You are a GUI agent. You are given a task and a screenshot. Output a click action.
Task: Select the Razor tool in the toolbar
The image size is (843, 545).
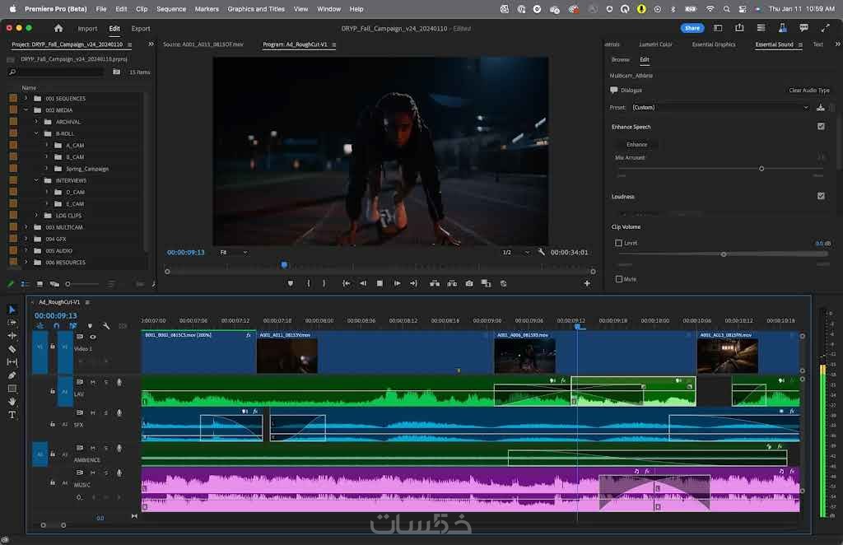12,349
